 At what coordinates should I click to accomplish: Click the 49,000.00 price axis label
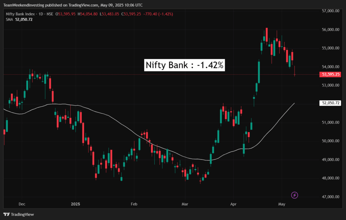(x=330, y=160)
